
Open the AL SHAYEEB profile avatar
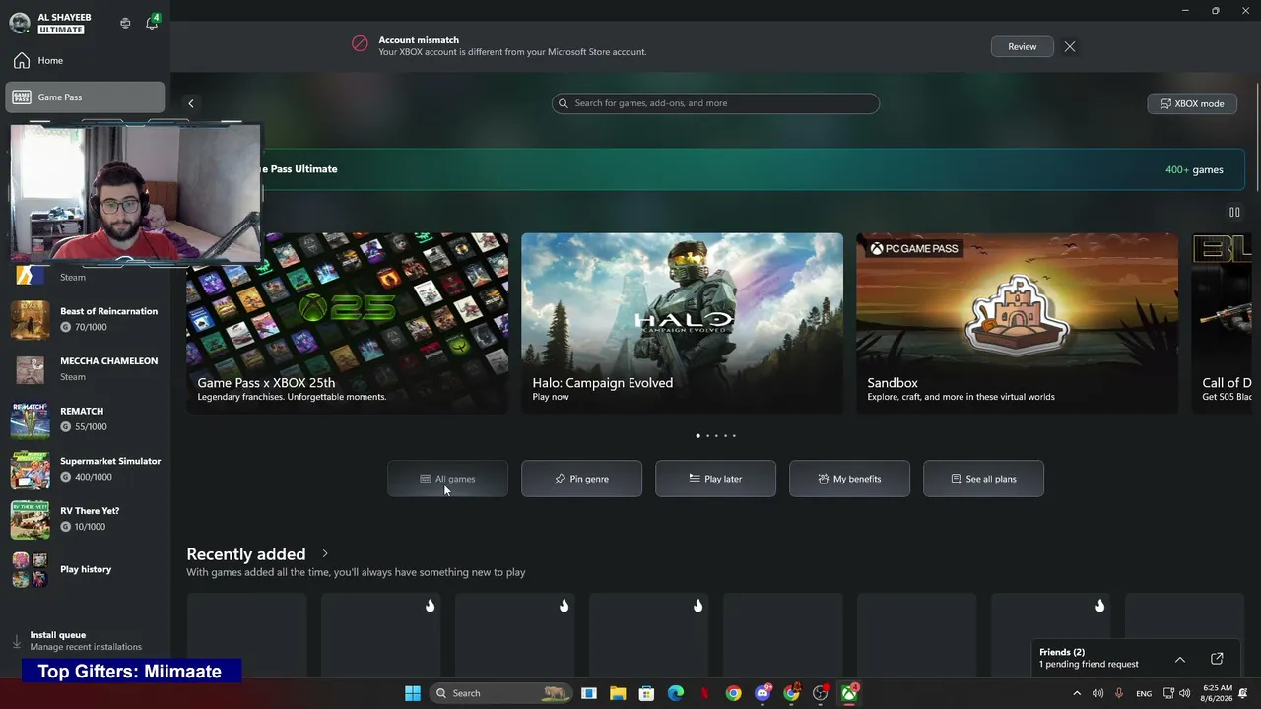20,23
